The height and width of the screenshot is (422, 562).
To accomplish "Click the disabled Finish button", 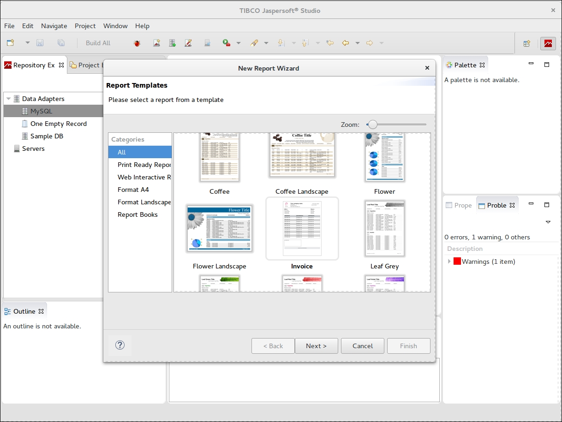I will [408, 346].
